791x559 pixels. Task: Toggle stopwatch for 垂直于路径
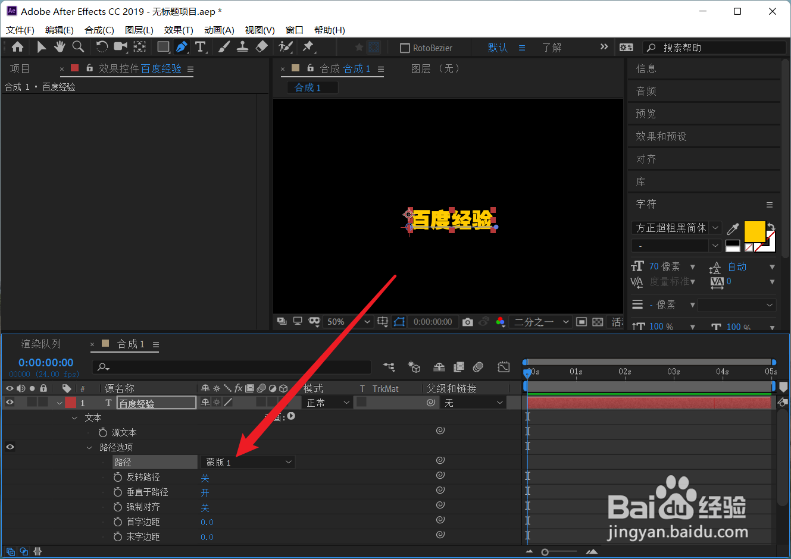point(118,492)
